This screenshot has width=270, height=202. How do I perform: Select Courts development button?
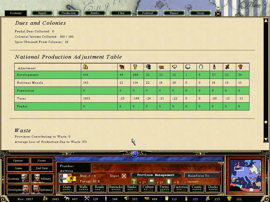point(197,188)
